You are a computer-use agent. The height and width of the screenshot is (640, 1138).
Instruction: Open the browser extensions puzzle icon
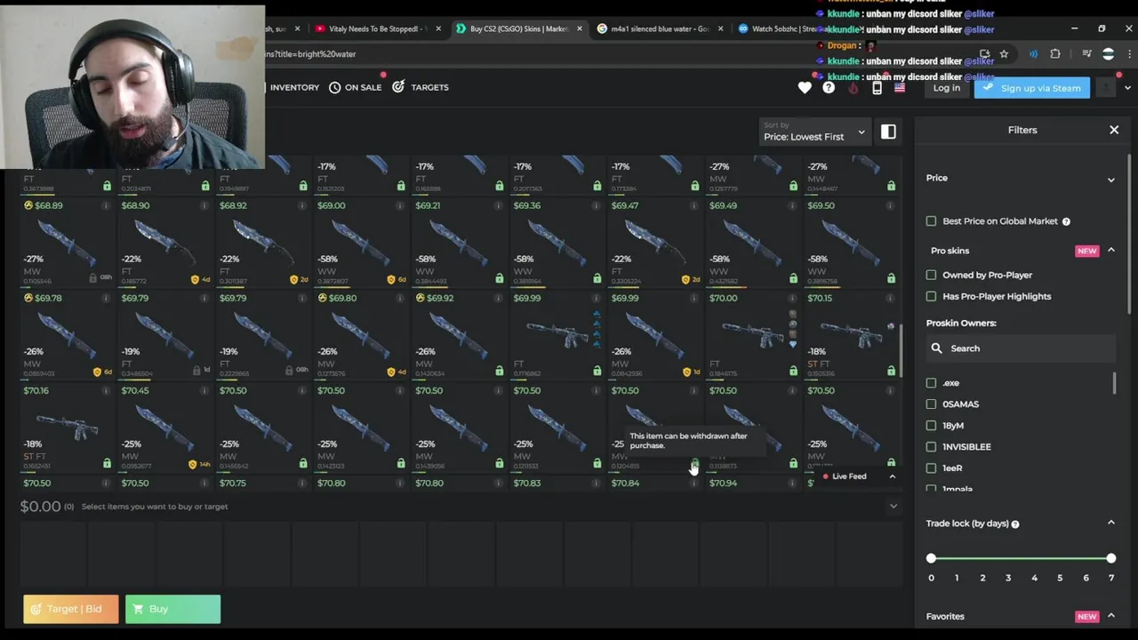click(x=1055, y=54)
